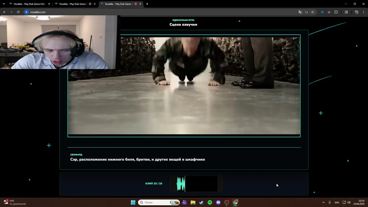The width and height of the screenshot is (368, 207).
Task: Close the first Voxalike tab
Action: pyautogui.click(x=49, y=4)
